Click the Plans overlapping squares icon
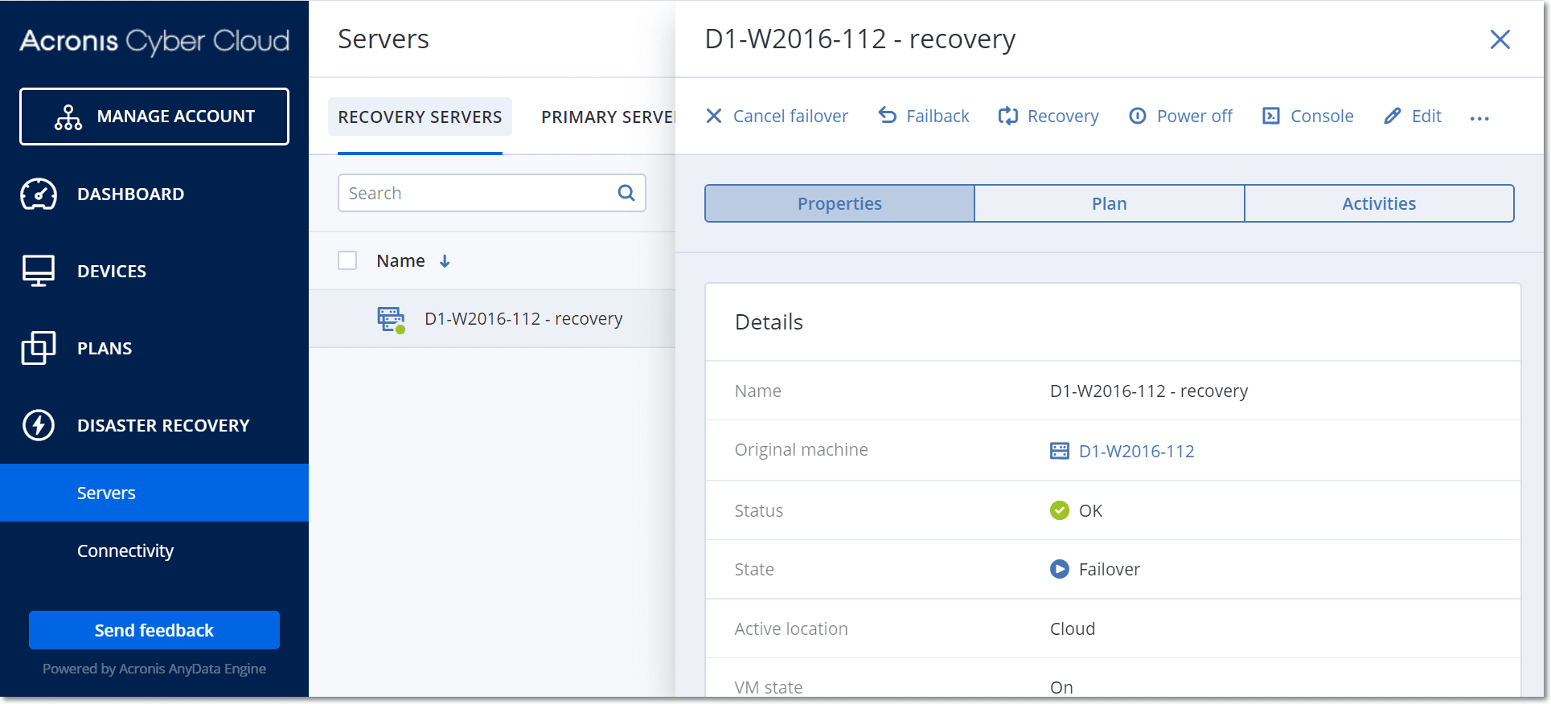 pyautogui.click(x=39, y=348)
